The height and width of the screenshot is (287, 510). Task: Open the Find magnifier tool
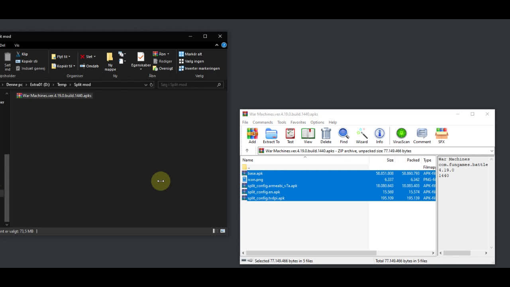point(343,136)
